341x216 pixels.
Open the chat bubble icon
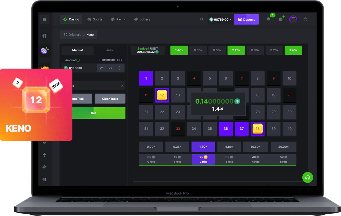280,19
